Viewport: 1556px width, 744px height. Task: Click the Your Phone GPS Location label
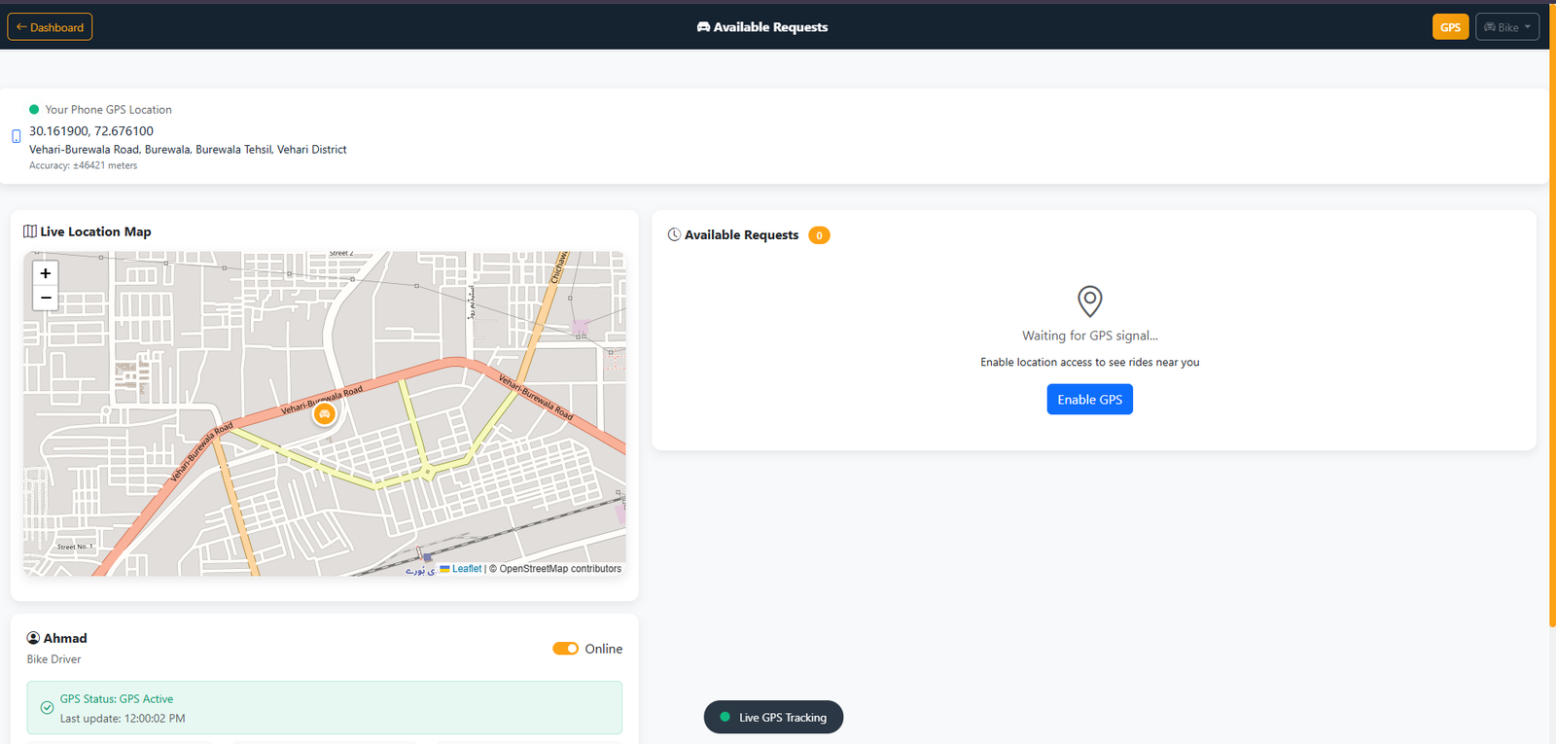pos(108,110)
